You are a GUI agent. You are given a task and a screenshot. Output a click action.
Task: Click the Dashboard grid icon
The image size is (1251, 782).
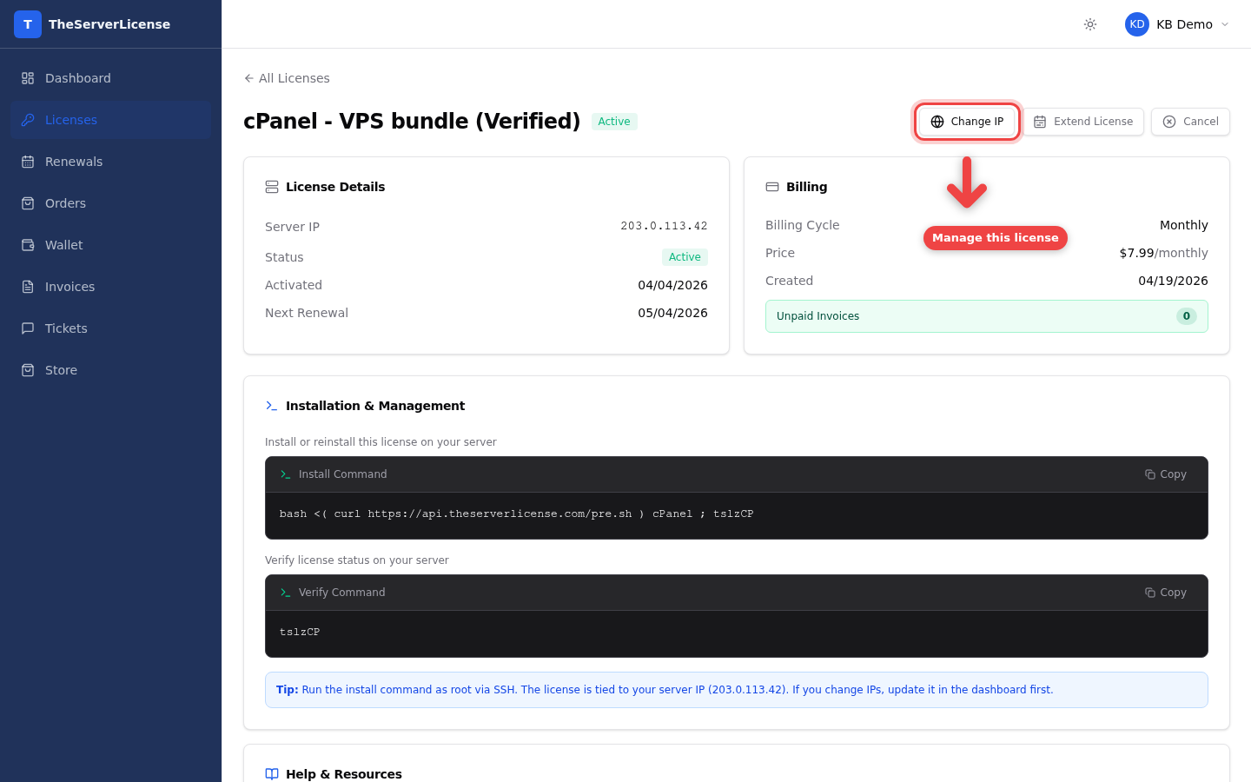coord(28,78)
